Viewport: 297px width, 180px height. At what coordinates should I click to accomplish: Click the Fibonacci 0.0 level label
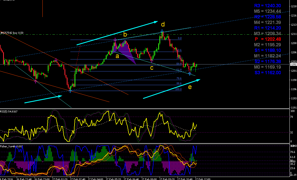[179, 38]
